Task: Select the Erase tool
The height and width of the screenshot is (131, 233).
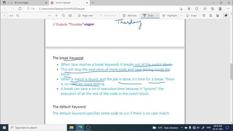Action: (191, 16)
